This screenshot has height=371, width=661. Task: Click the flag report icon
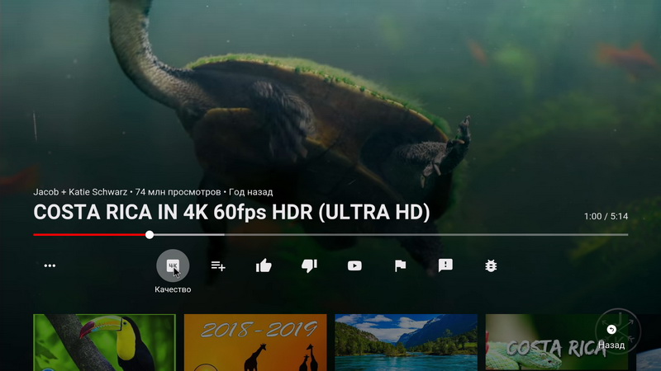[x=400, y=265]
